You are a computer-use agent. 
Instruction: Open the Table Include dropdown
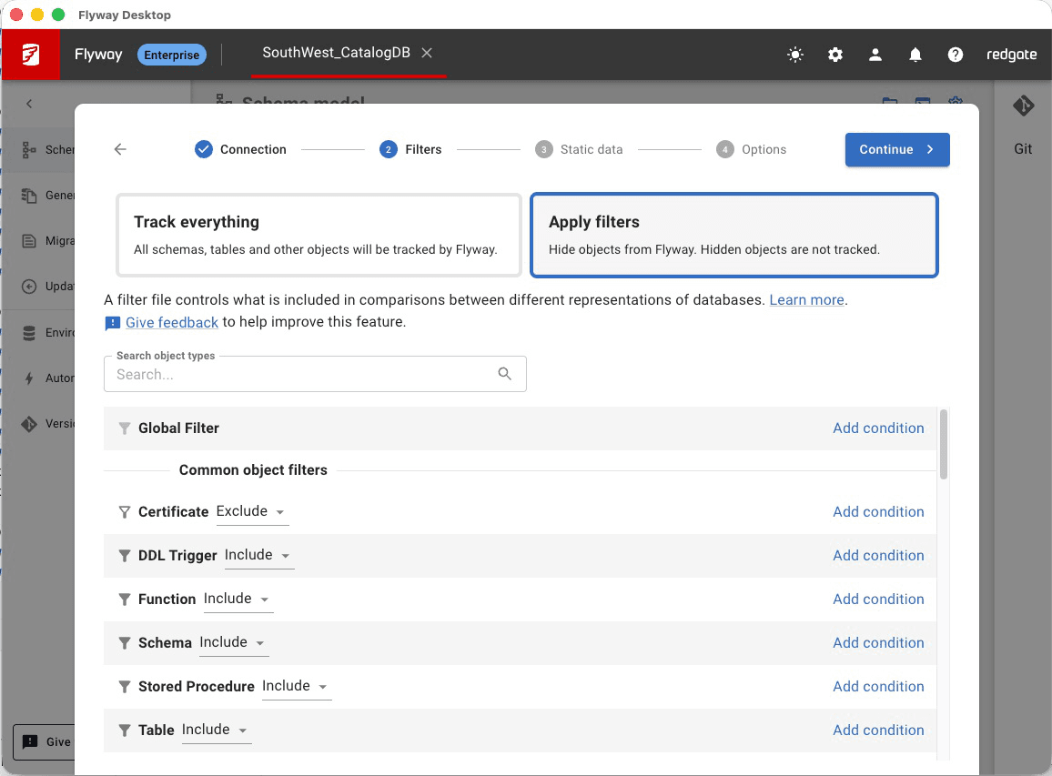pos(217,730)
